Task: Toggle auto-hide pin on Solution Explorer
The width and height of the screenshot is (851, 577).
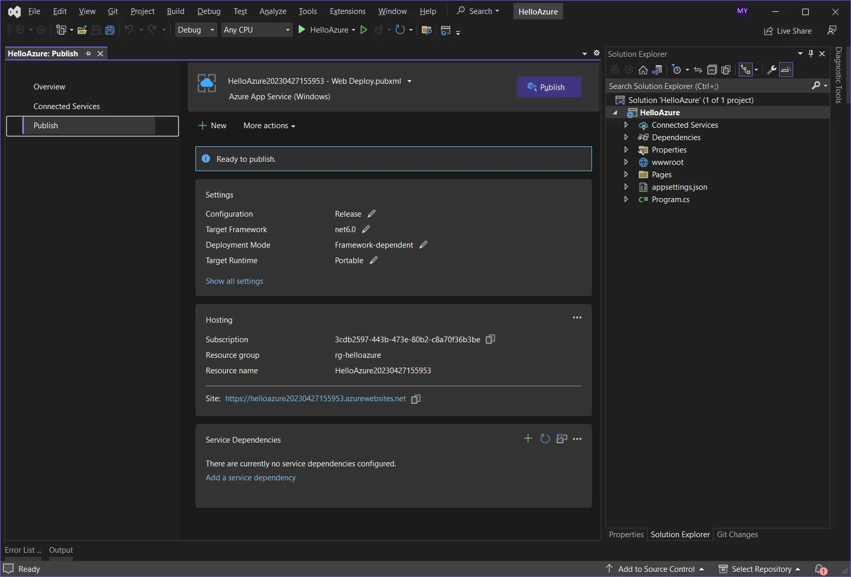Action: click(811, 53)
